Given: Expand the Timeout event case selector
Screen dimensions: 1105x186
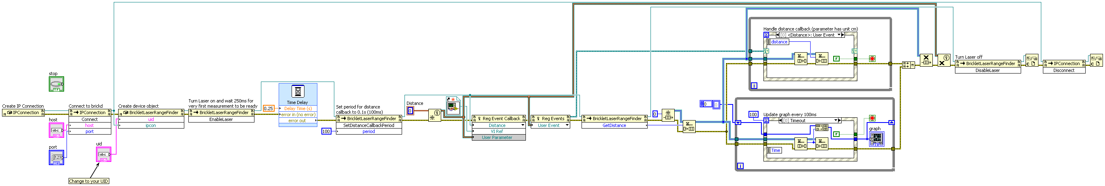Looking at the screenshot, I should [836, 121].
